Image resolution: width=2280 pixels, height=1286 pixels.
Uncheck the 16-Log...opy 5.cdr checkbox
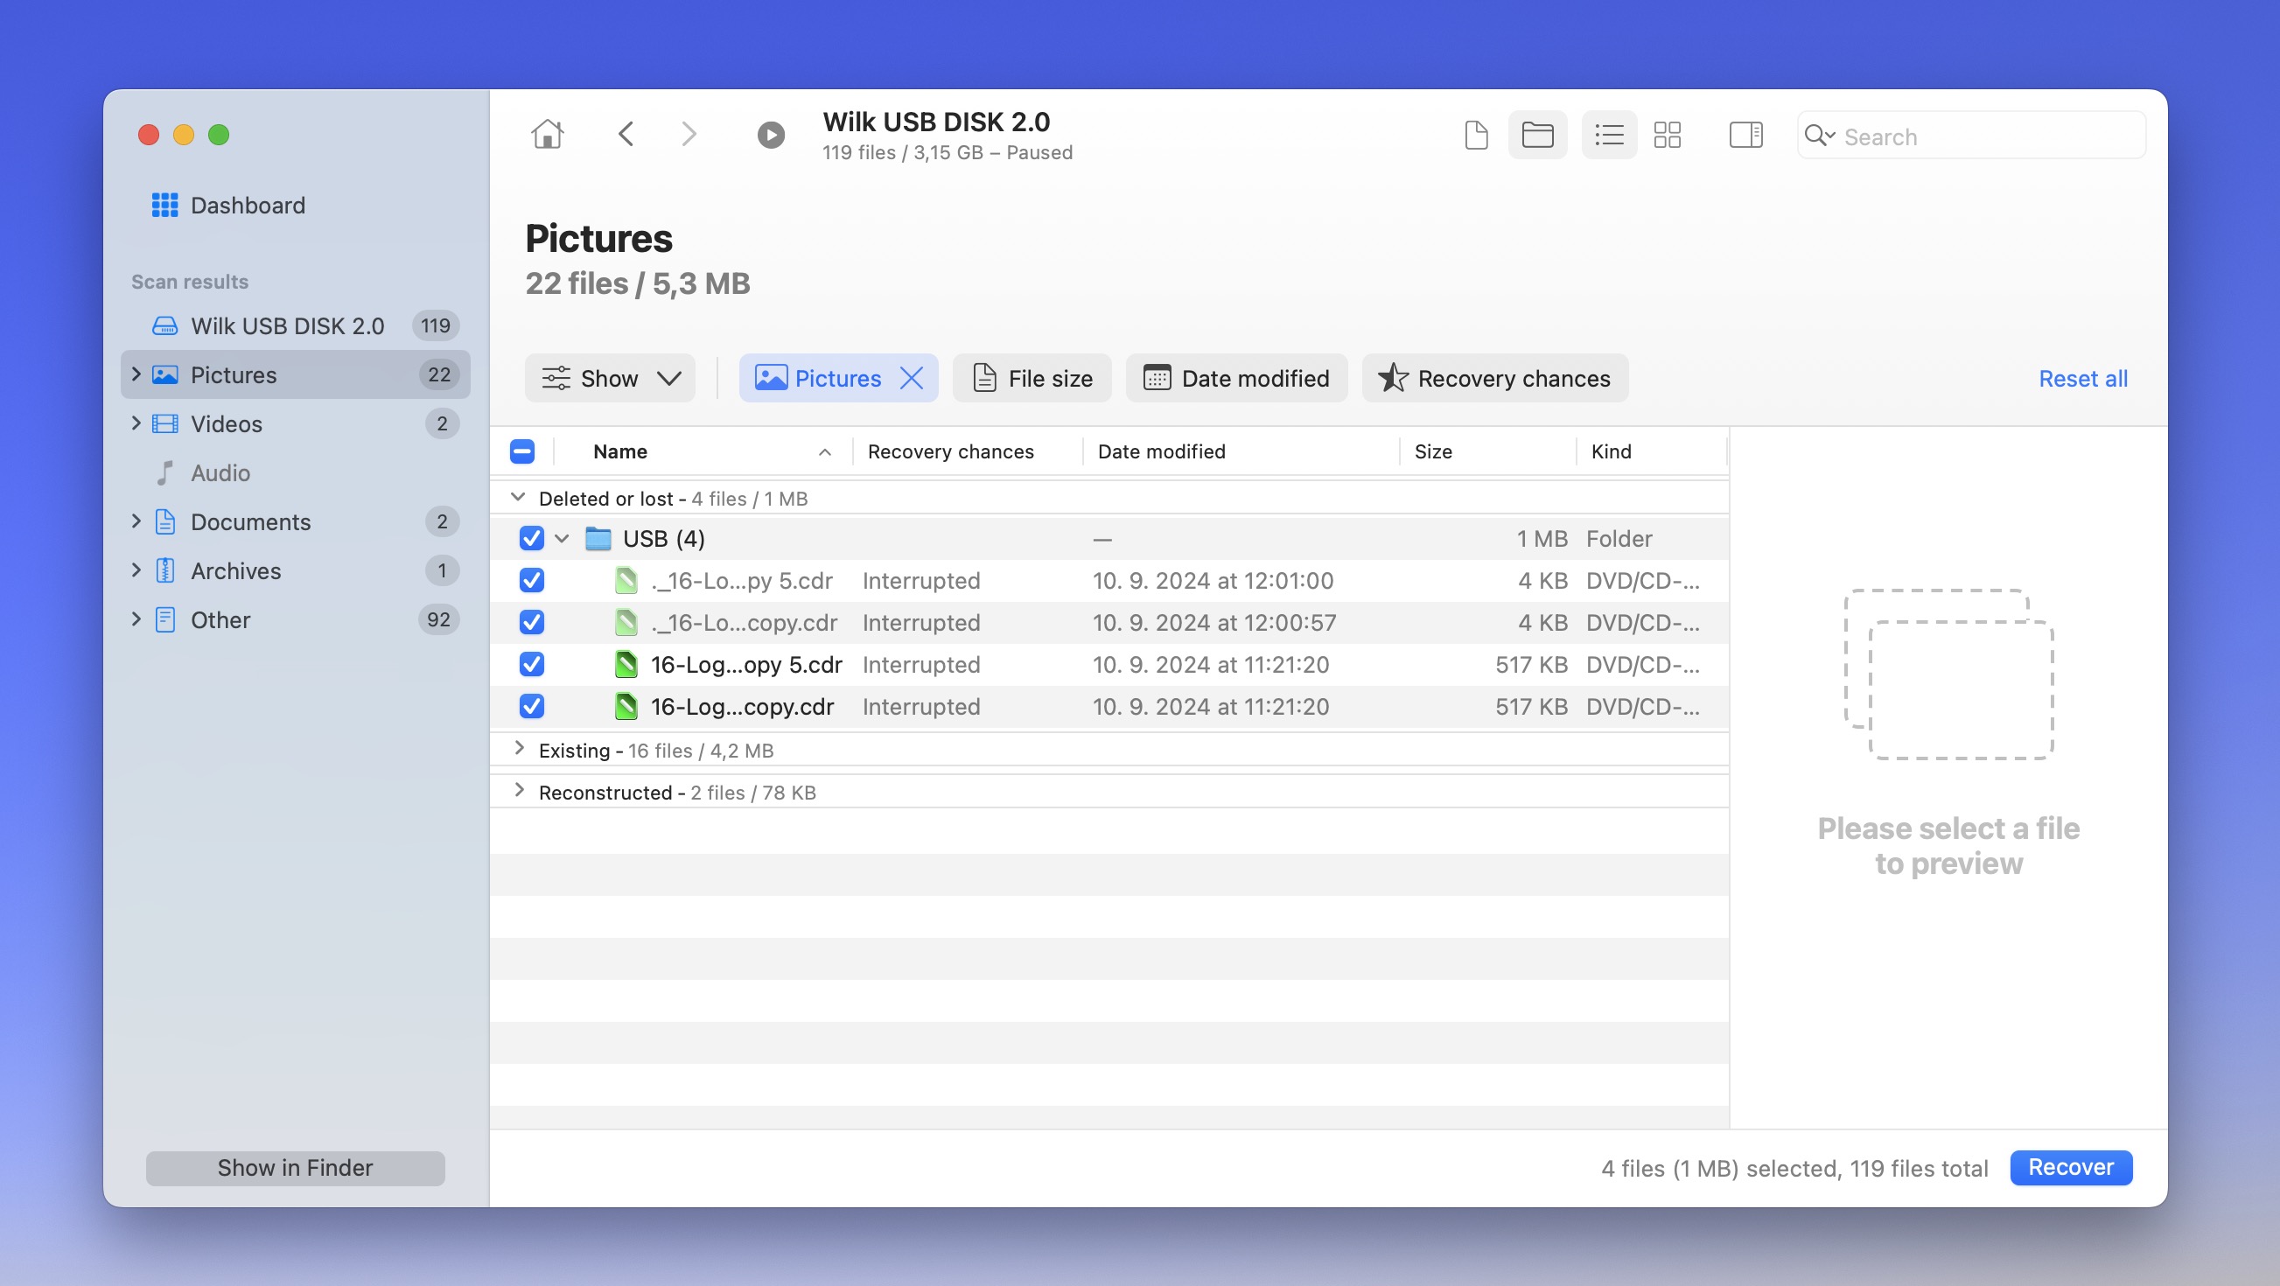(x=531, y=664)
